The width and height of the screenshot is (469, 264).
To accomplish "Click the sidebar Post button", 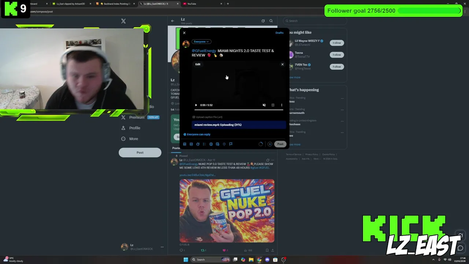I will click(140, 153).
